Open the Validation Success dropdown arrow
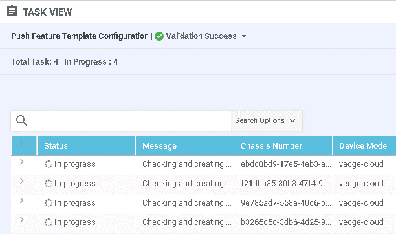 (x=244, y=36)
